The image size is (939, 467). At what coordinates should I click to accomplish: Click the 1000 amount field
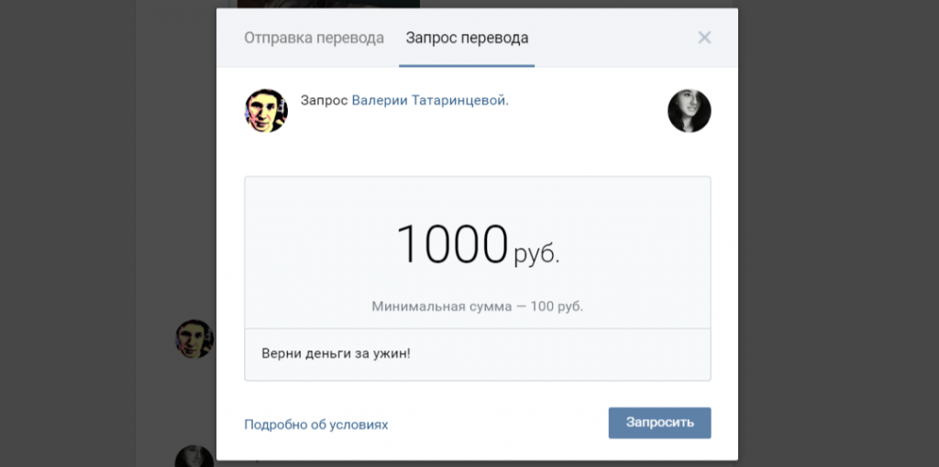click(451, 245)
